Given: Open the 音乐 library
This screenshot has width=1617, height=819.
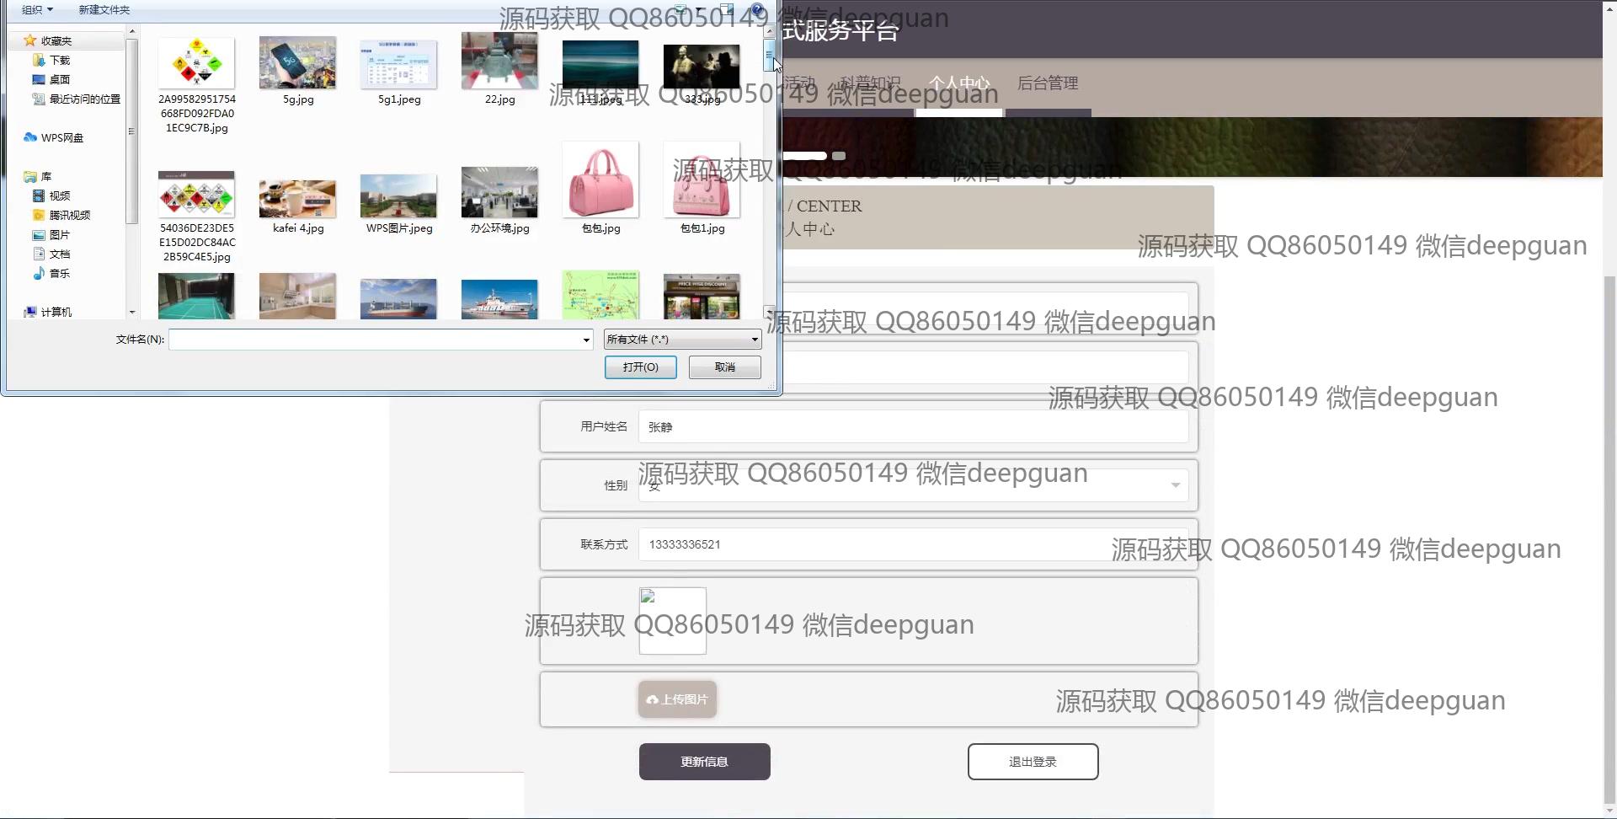Looking at the screenshot, I should coord(59,274).
